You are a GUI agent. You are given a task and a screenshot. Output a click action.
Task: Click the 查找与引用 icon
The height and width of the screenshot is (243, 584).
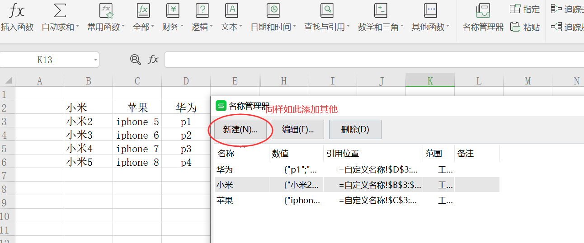pos(326,10)
